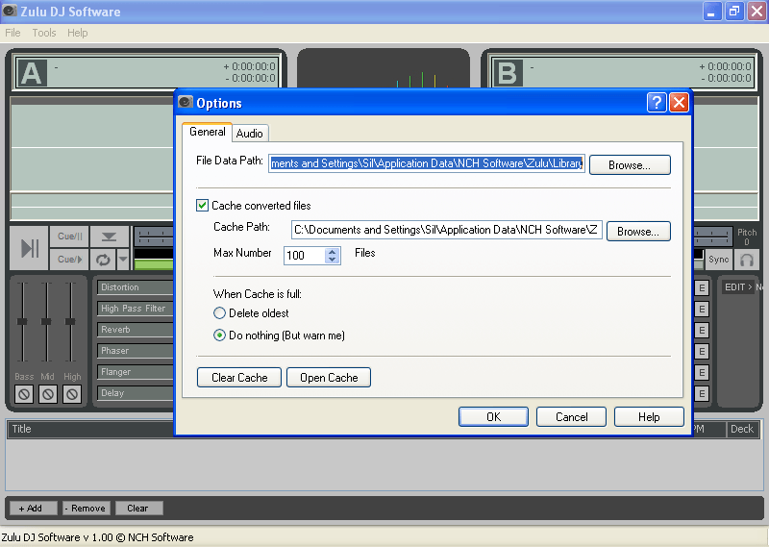This screenshot has width=769, height=547.
Task: Click the Clear Cache button
Action: click(x=239, y=378)
